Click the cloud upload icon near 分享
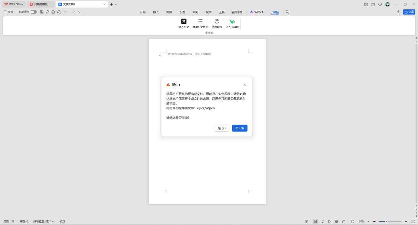 click(x=398, y=12)
